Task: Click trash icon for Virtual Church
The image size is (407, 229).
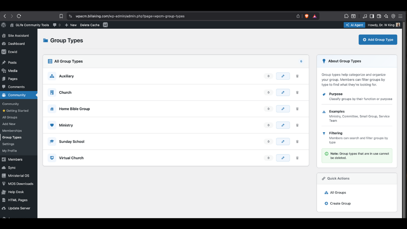Action: [x=297, y=158]
